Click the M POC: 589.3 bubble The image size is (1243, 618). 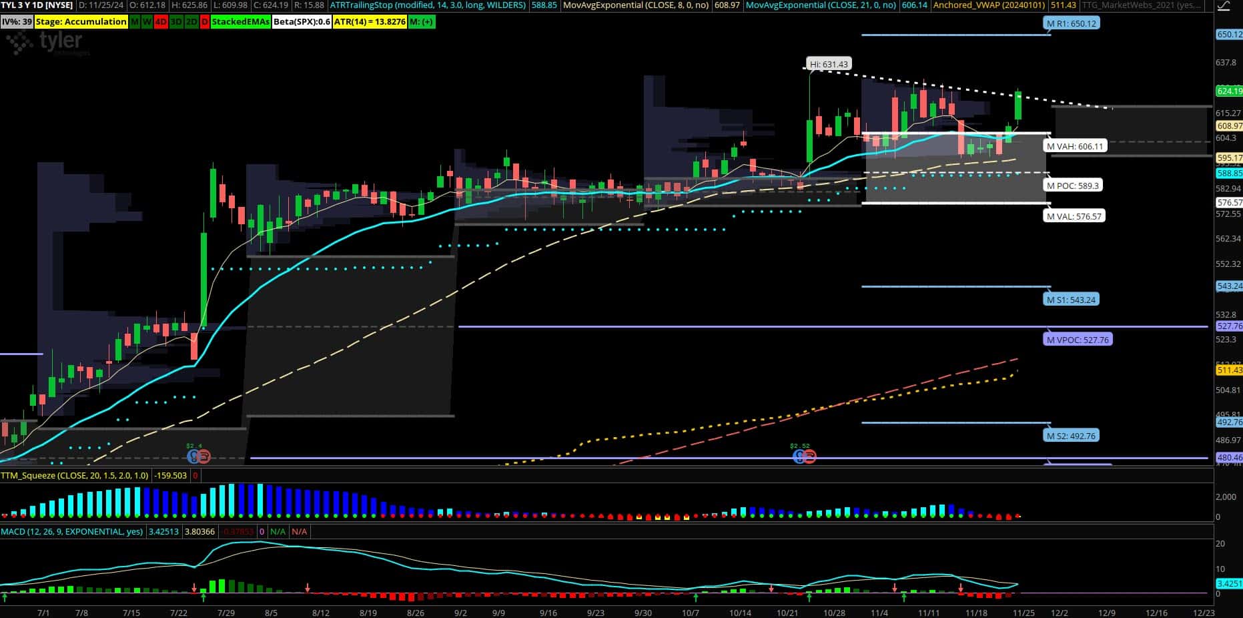click(1073, 186)
